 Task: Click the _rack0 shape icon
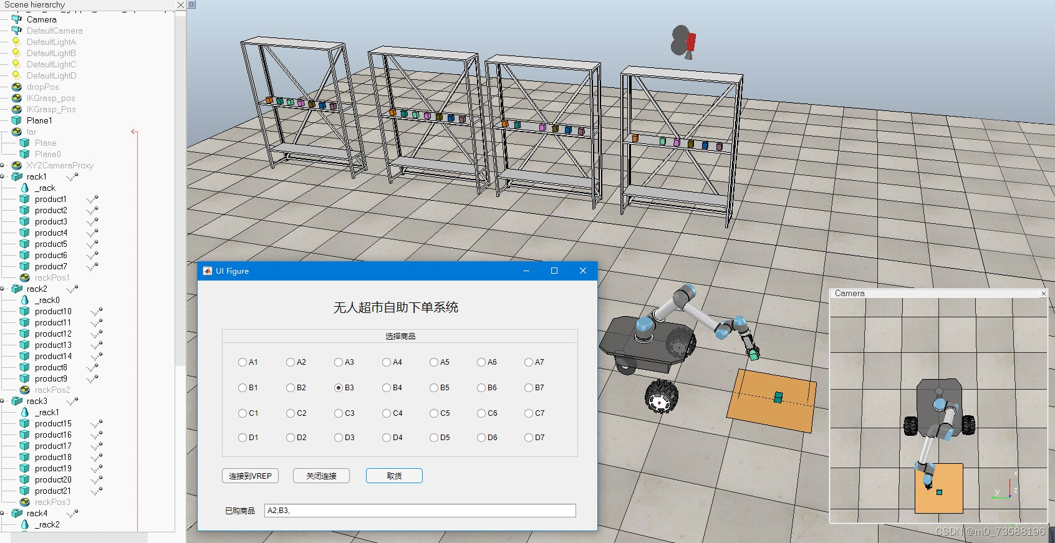click(24, 300)
